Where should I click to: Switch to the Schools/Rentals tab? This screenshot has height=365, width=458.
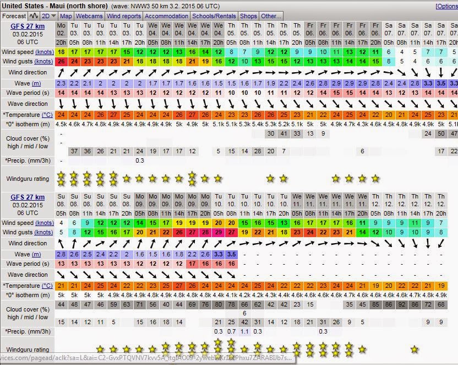point(214,16)
